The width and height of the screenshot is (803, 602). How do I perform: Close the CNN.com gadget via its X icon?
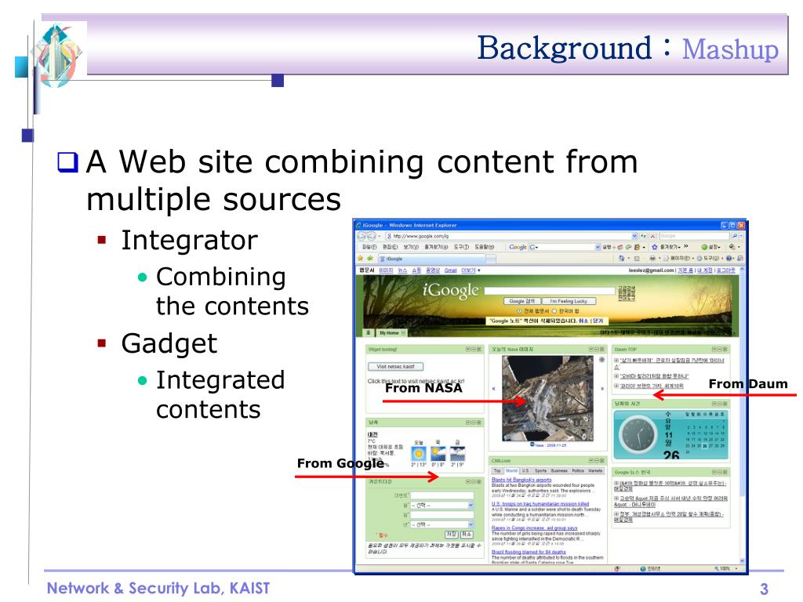(601, 460)
